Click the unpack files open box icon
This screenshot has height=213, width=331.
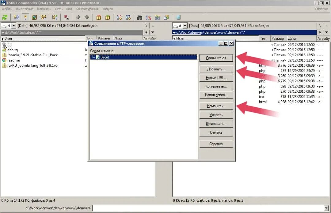(108, 17)
